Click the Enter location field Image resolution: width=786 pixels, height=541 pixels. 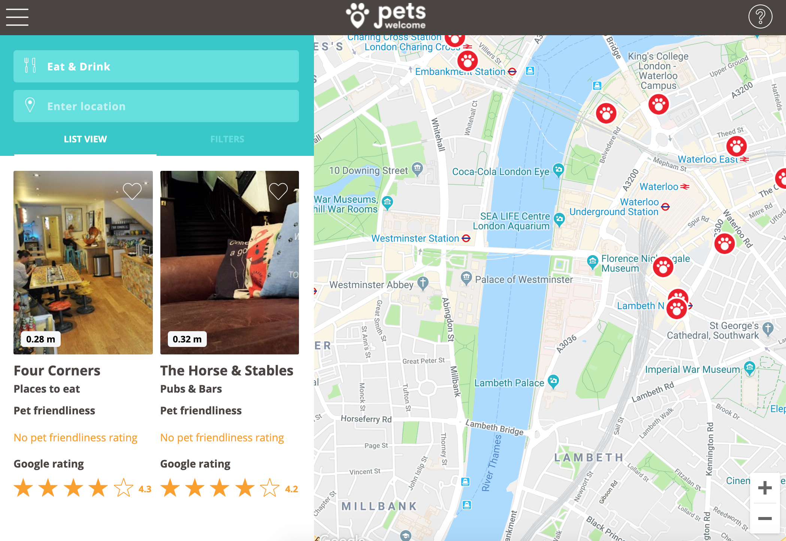[x=156, y=106]
